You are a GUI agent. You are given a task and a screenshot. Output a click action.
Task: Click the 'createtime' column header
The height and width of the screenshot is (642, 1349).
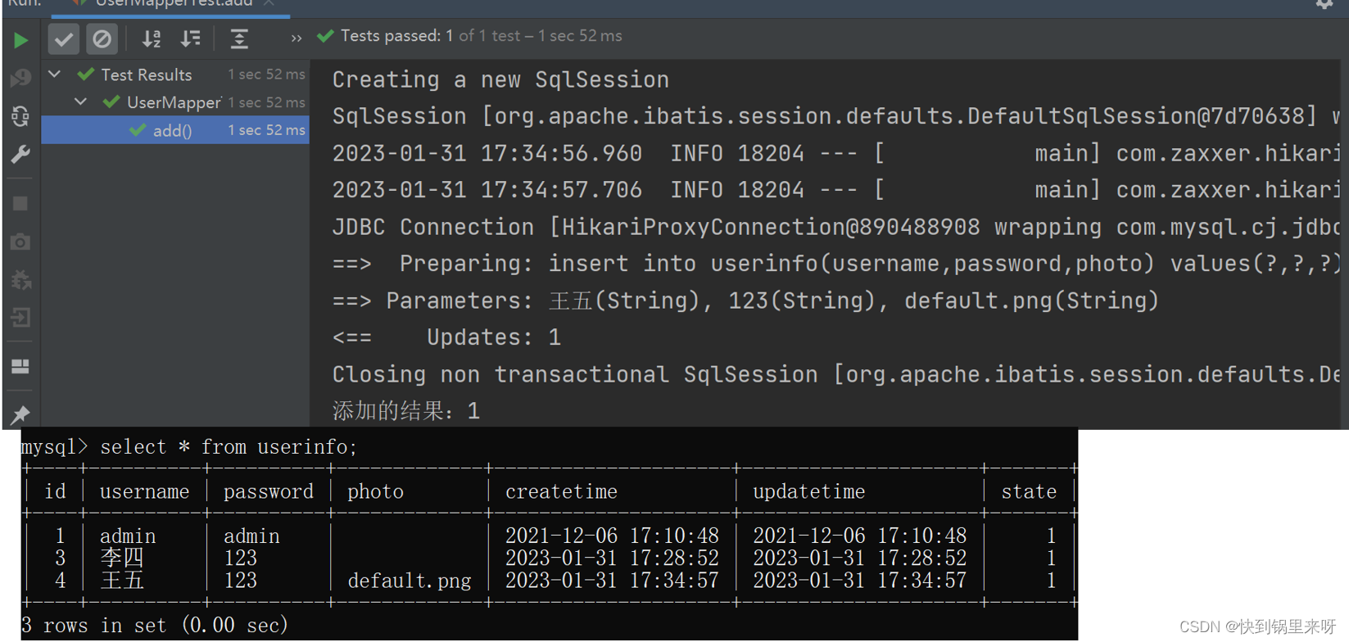coord(561,491)
